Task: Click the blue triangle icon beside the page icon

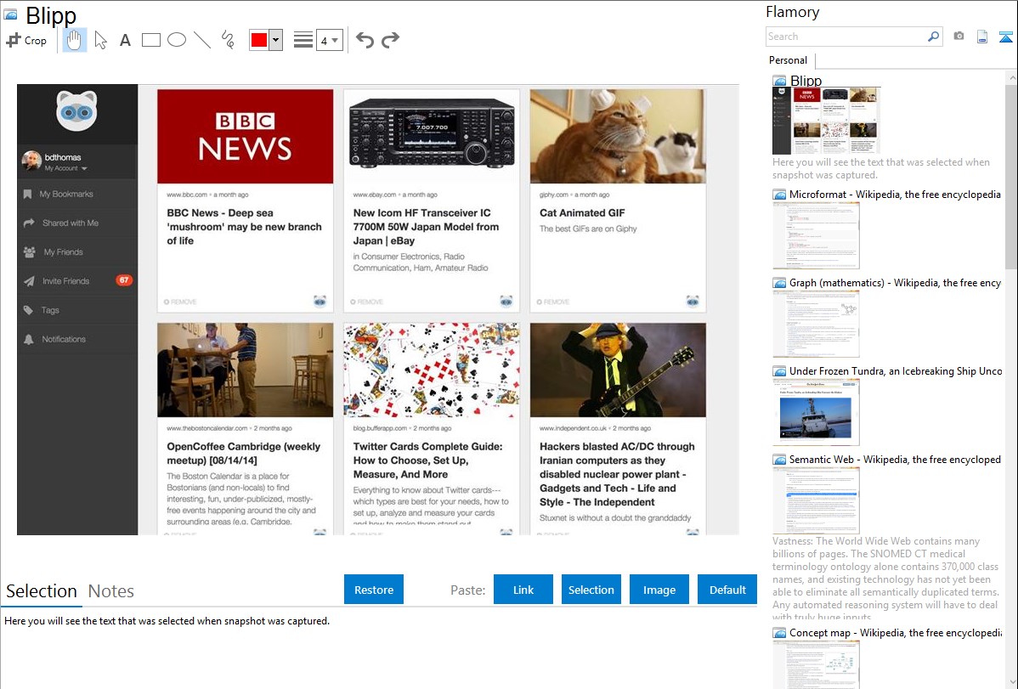Action: [x=1005, y=37]
